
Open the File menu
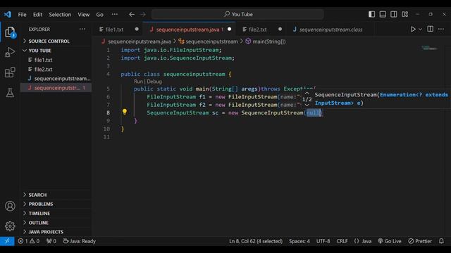22,14
